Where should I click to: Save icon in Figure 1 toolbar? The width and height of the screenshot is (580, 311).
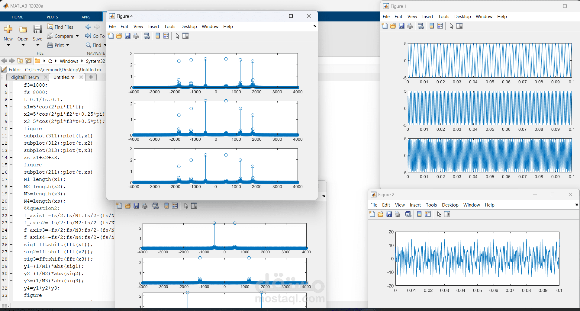[x=401, y=26]
